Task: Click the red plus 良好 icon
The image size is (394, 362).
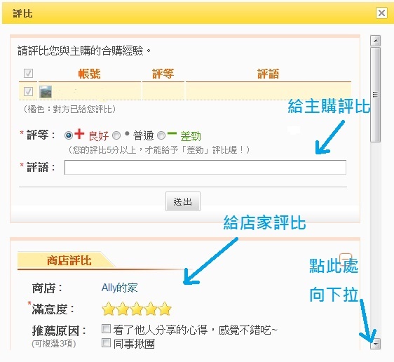Action: coord(79,134)
